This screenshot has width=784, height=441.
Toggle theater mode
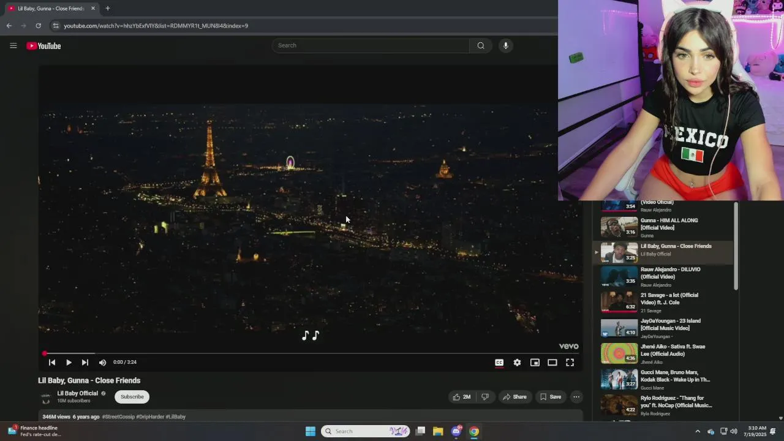click(552, 363)
